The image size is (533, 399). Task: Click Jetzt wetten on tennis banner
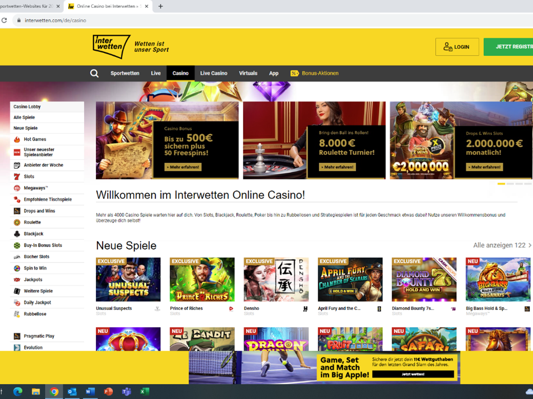tap(413, 374)
